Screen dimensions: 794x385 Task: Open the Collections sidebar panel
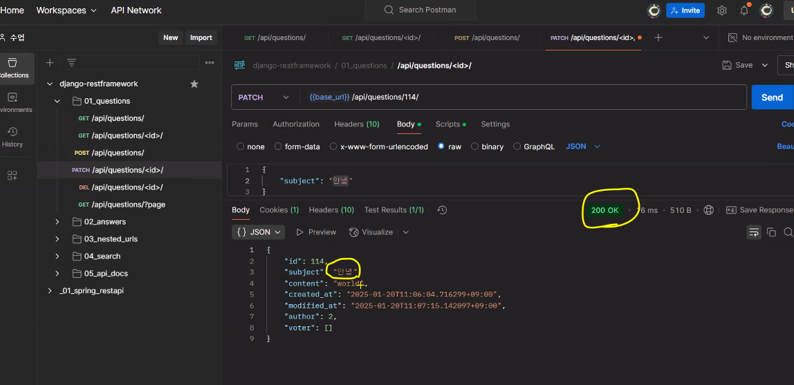(x=14, y=68)
